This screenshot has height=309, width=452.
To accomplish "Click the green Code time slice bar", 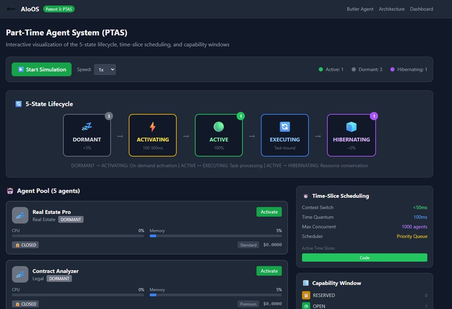I will tap(365, 258).
